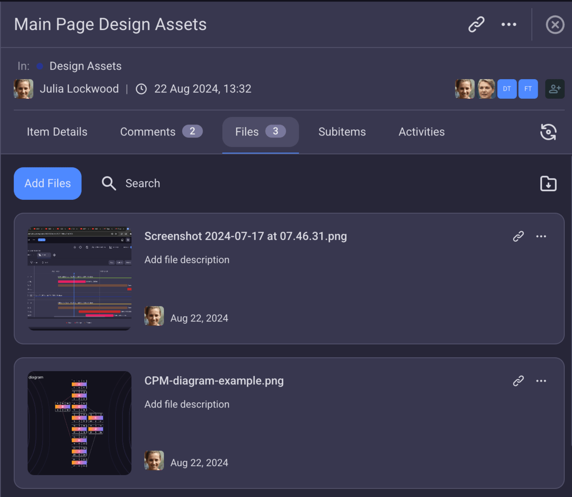Open the sync/refresh icon near the tabs
This screenshot has height=497, width=572.
548,132
